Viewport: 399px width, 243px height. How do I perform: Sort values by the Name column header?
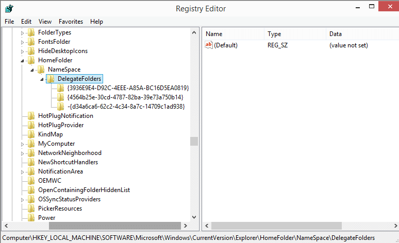[234, 34]
